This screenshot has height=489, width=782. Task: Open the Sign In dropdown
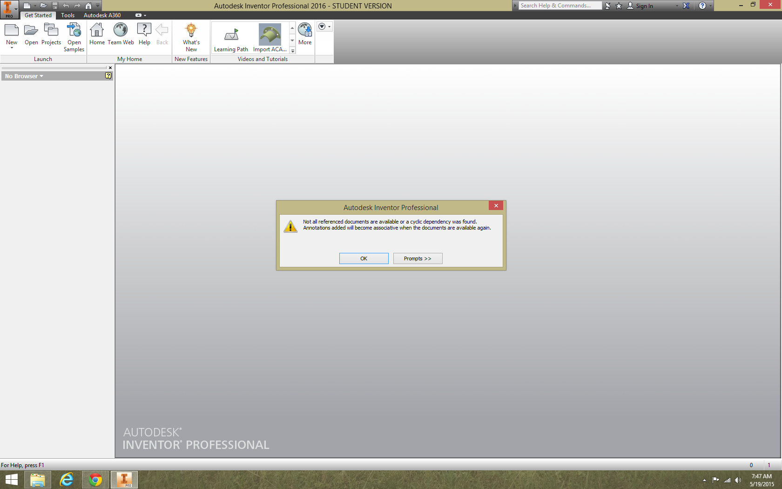[x=676, y=6]
